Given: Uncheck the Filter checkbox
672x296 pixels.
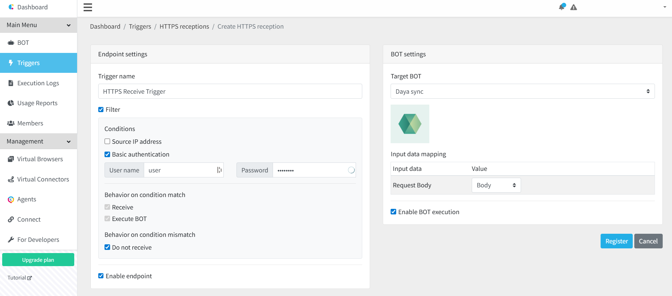Looking at the screenshot, I should [101, 110].
